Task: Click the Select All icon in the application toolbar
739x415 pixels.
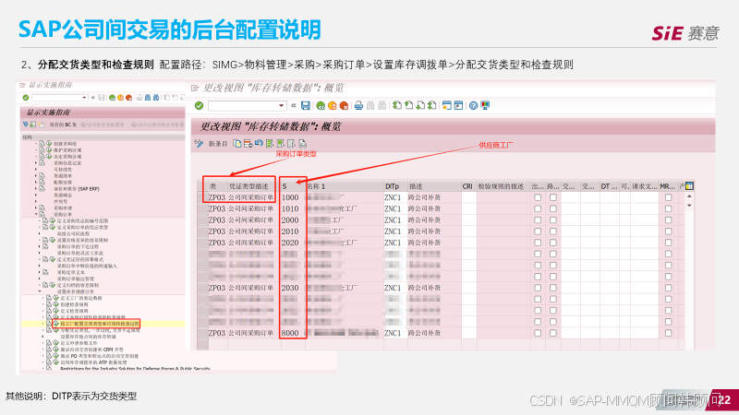Action: [270, 144]
